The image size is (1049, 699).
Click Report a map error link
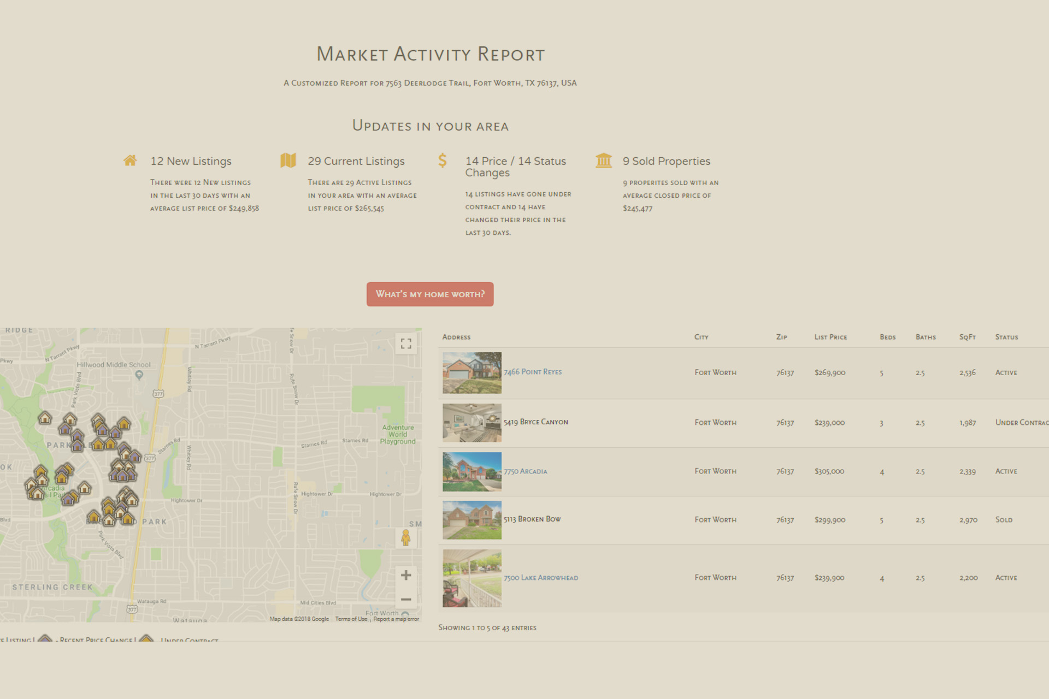pyautogui.click(x=396, y=619)
